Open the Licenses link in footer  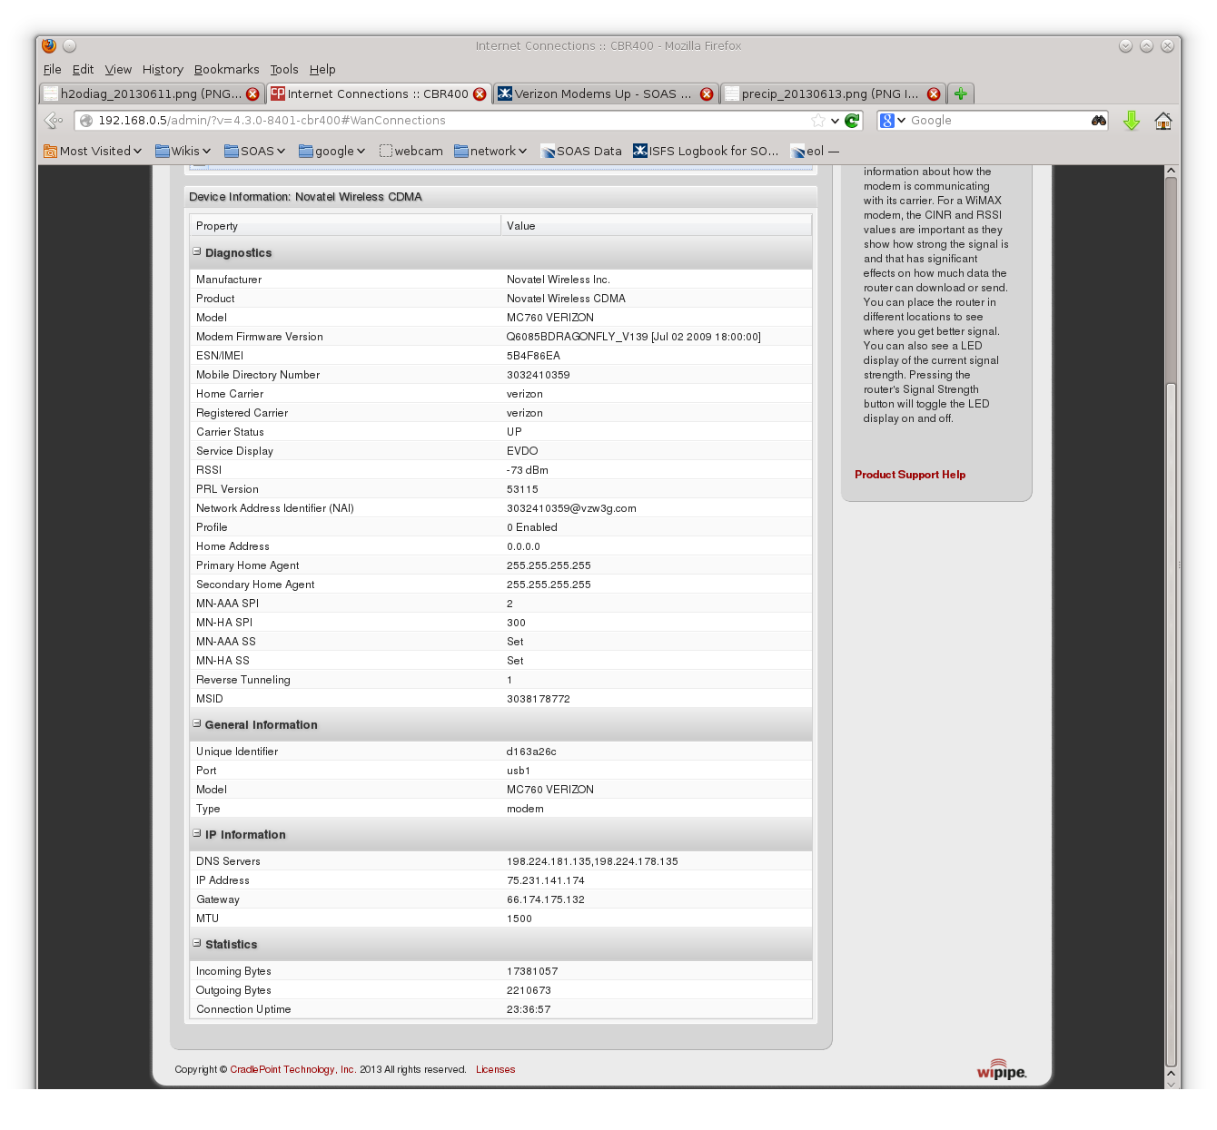tap(495, 1070)
